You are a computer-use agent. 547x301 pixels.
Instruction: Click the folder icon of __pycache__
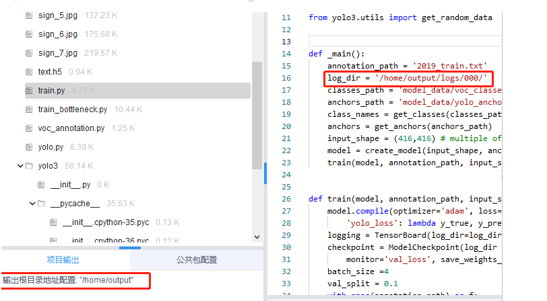(x=42, y=203)
